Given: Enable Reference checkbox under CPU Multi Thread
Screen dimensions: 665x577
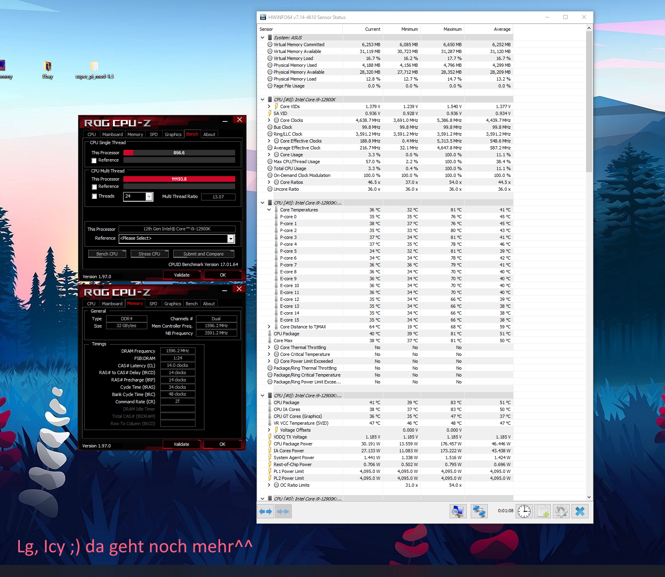Looking at the screenshot, I should coord(94,187).
